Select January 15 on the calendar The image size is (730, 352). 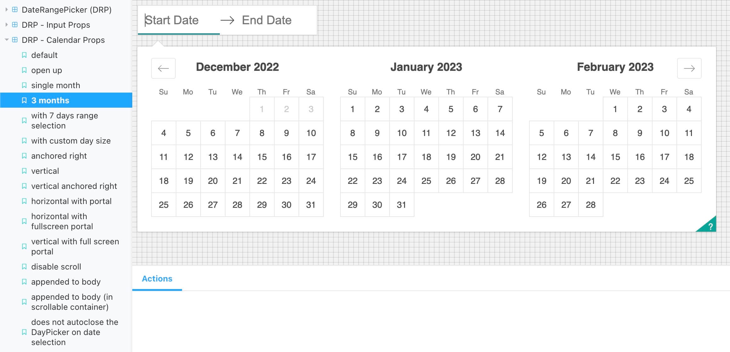click(x=353, y=157)
